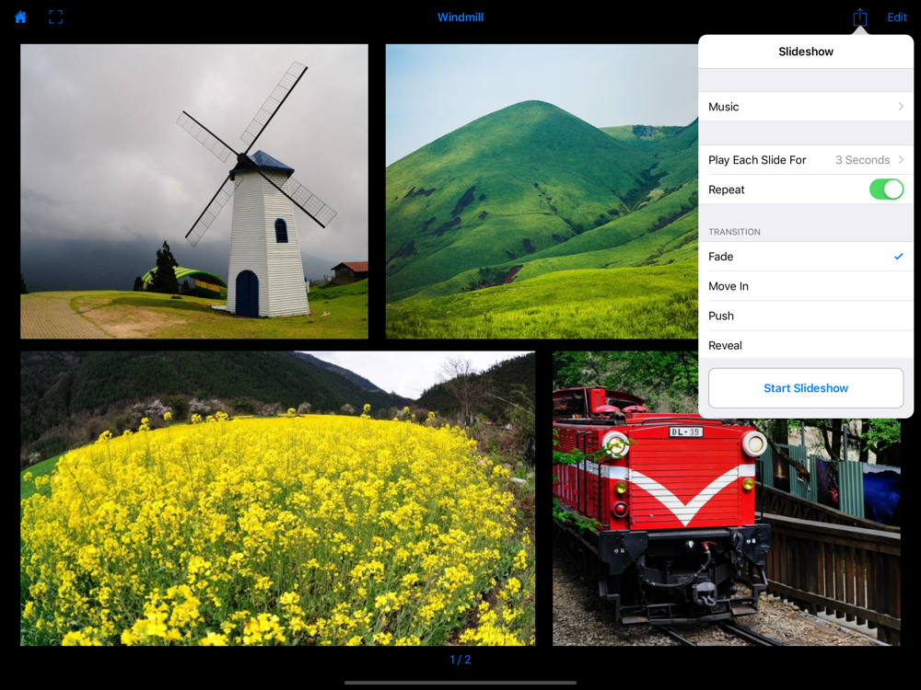Tap the 1 / 2 page indicator
The image size is (921, 690).
tap(460, 660)
